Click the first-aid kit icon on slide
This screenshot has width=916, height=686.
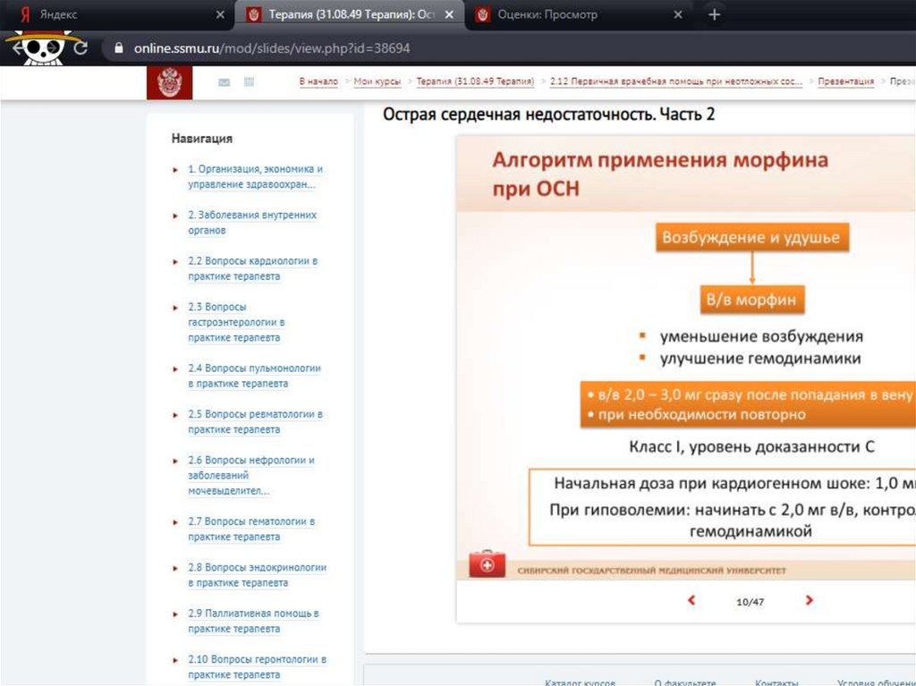487,563
